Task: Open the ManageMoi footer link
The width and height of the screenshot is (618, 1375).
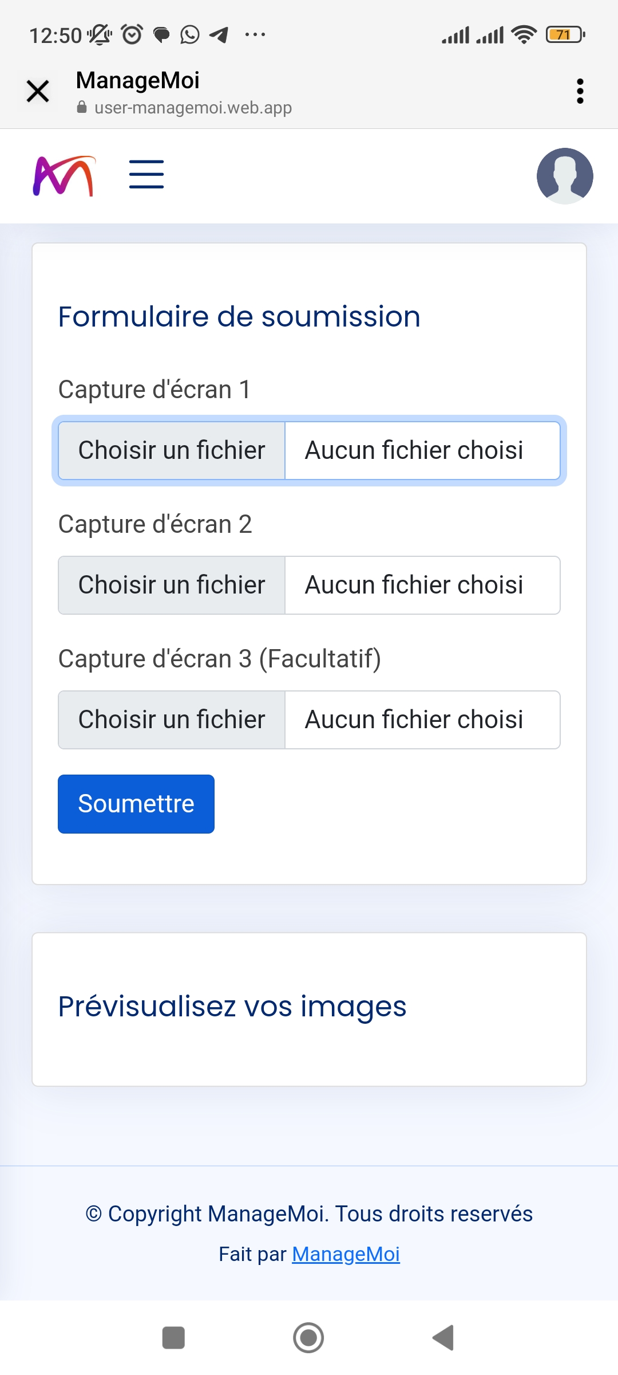Action: click(346, 1254)
